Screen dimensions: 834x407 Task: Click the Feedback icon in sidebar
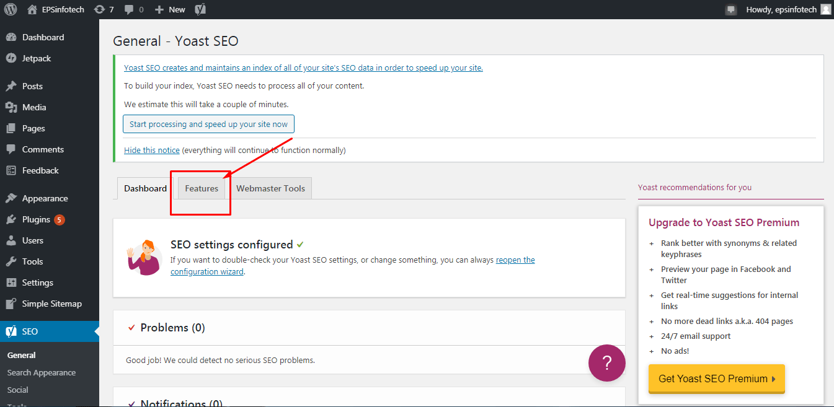(x=11, y=170)
